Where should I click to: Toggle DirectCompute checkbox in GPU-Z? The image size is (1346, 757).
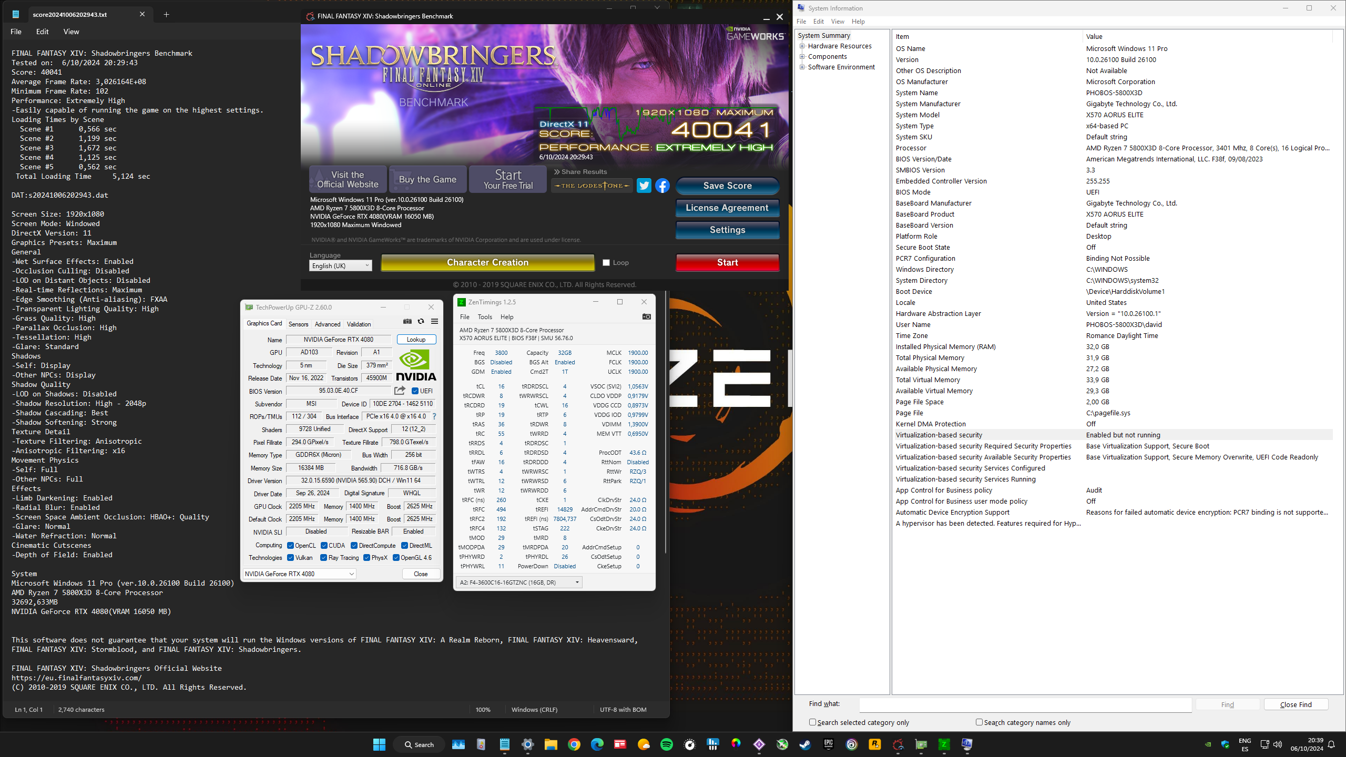point(354,546)
